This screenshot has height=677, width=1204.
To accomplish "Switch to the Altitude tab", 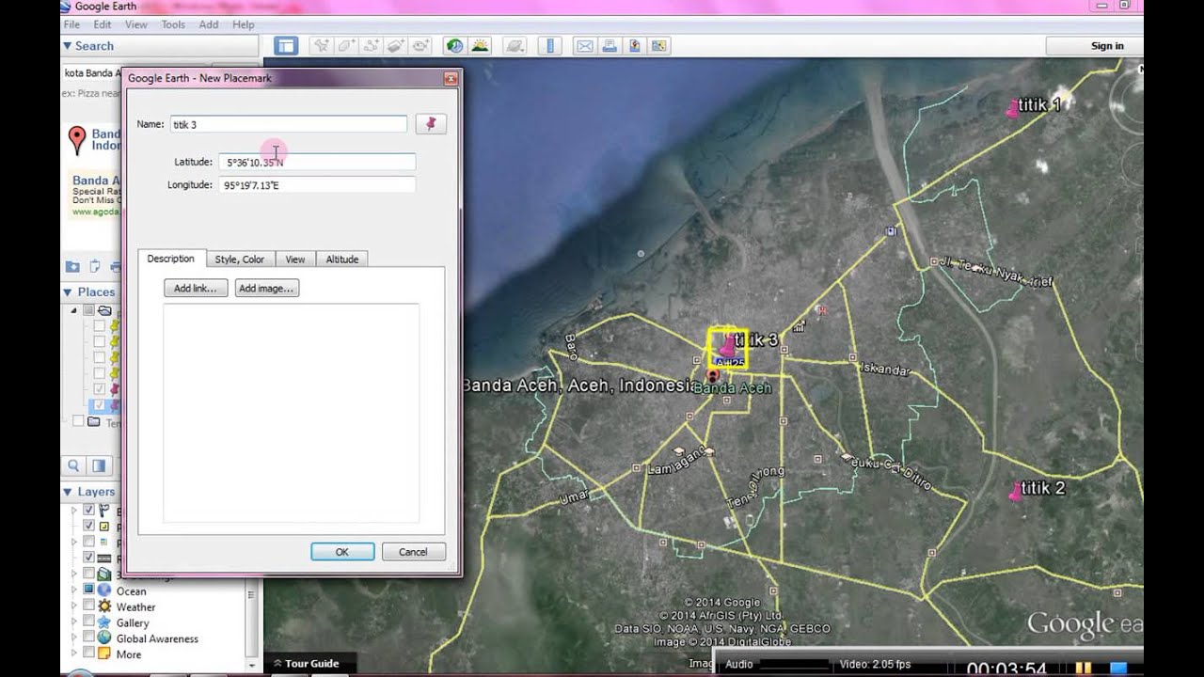I will point(342,259).
